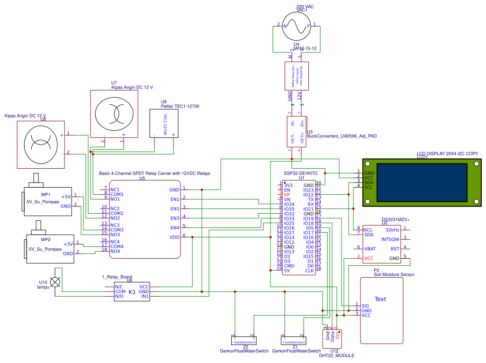Select the '32kHz' pin label

pyautogui.click(x=392, y=230)
